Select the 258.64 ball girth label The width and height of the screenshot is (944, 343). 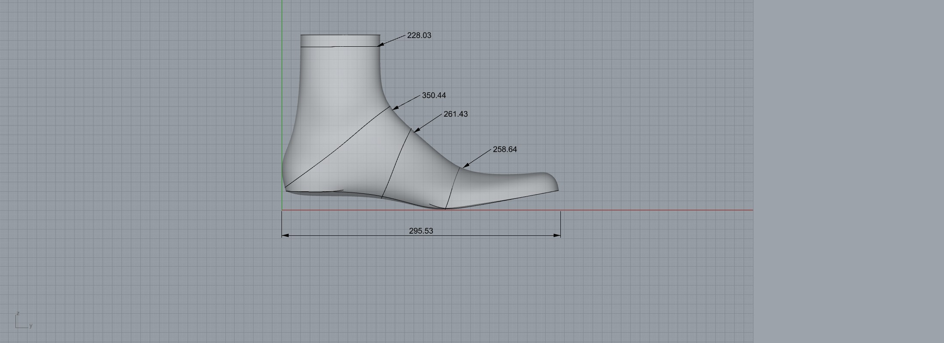click(x=505, y=149)
